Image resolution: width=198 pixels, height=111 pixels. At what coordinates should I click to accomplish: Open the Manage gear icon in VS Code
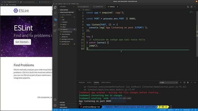55,105
